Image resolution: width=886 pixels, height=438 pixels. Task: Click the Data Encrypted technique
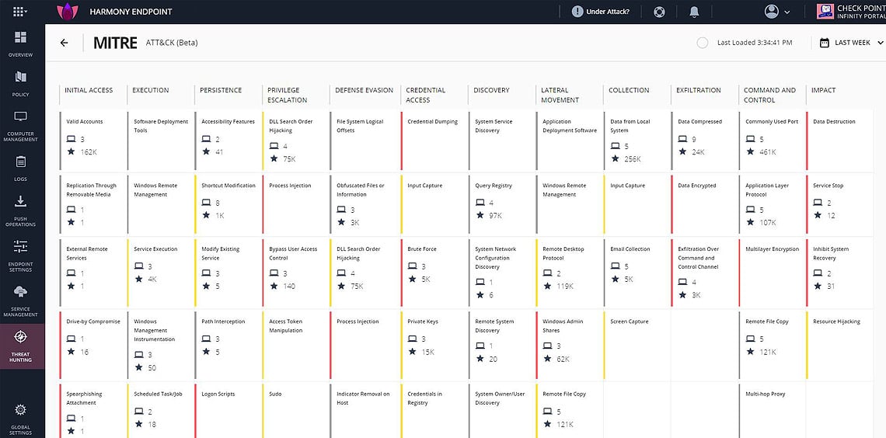tap(704, 204)
